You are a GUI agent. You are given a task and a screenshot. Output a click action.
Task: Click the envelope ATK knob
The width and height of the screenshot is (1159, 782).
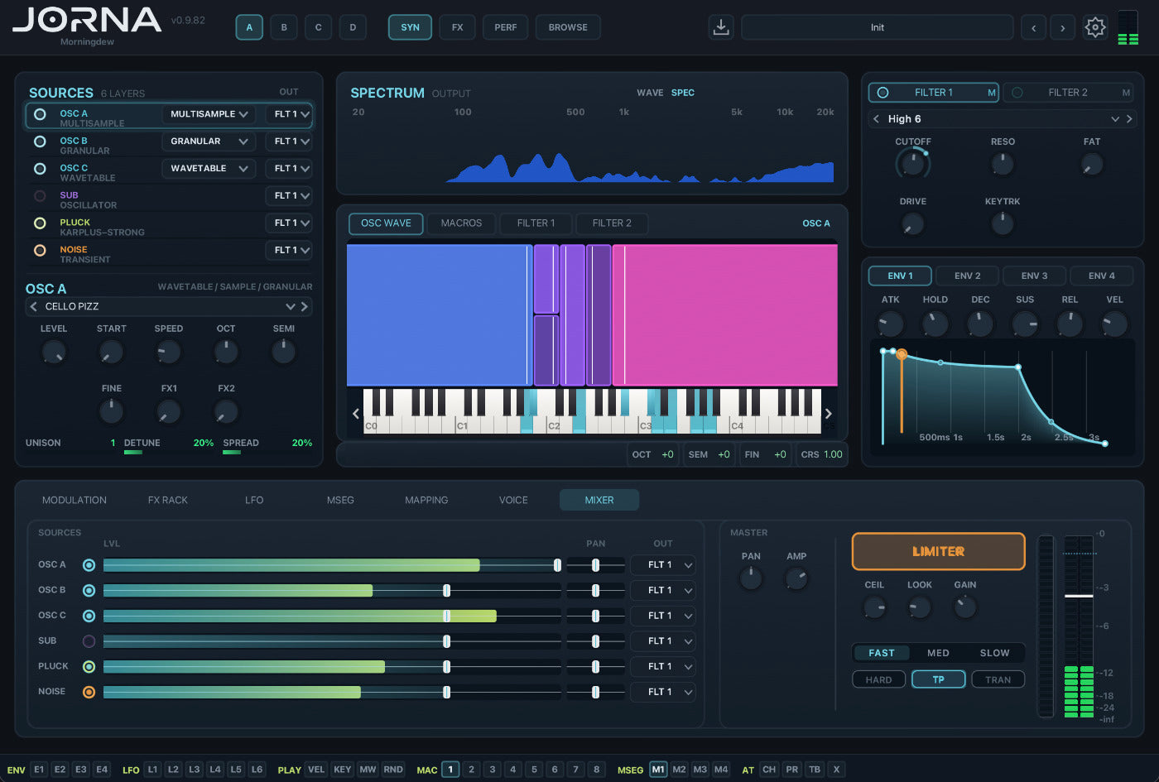(x=890, y=324)
